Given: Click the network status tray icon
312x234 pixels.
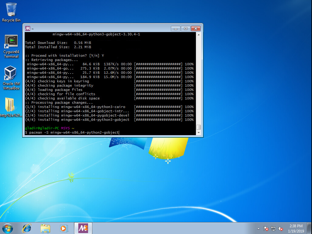Looking at the screenshot, I should coord(273,229).
